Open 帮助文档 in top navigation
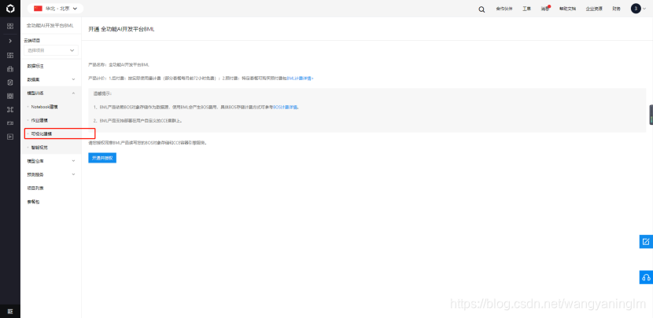The width and height of the screenshot is (653, 318). point(567,9)
